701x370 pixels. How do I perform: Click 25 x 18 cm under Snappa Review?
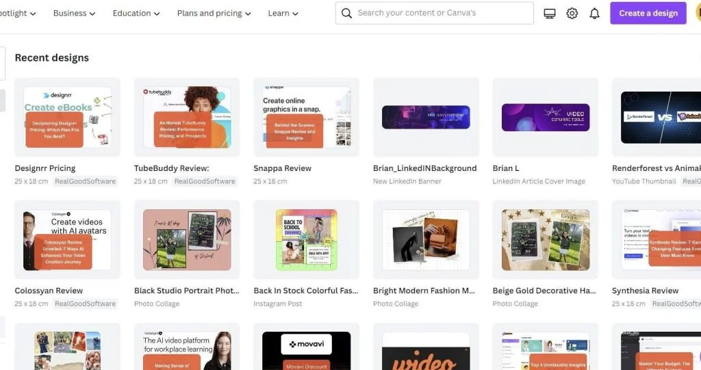(270, 181)
